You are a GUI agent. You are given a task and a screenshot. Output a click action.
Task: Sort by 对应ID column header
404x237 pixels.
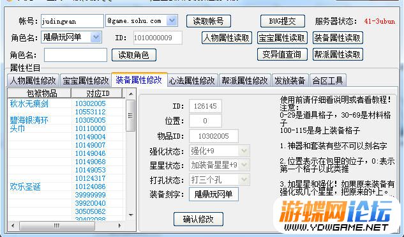[x=97, y=93]
